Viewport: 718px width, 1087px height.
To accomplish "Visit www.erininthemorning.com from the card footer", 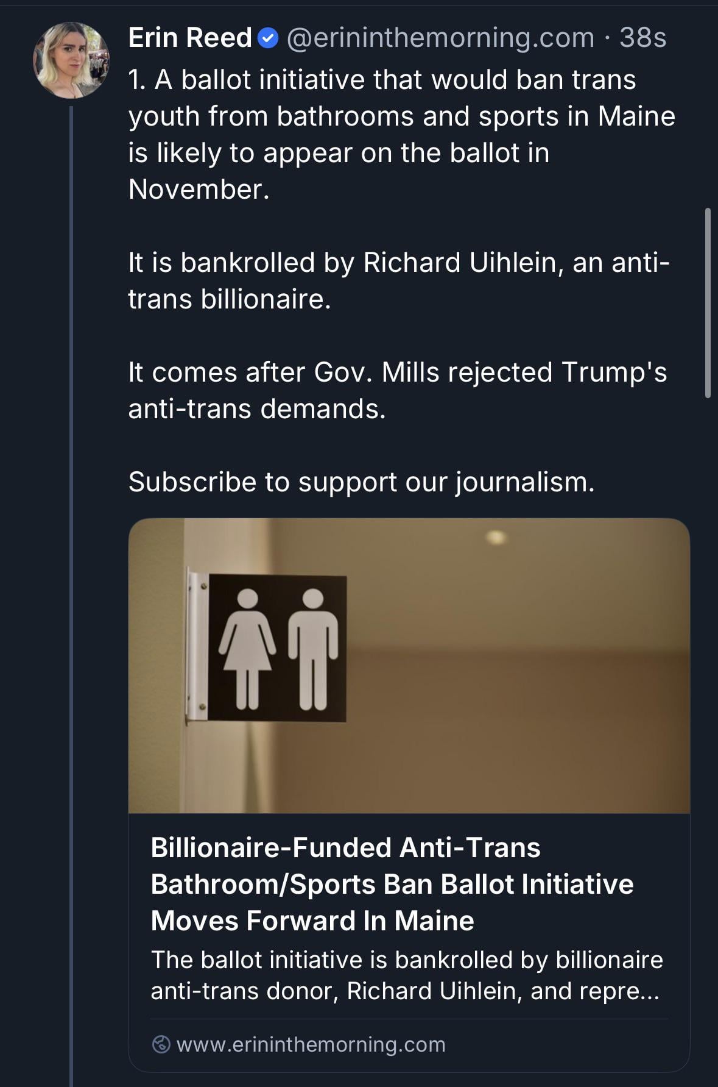I will point(311,1044).
